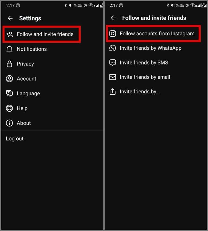This screenshot has width=208, height=231.
Task: Tap the share upload icon
Action: point(113,92)
